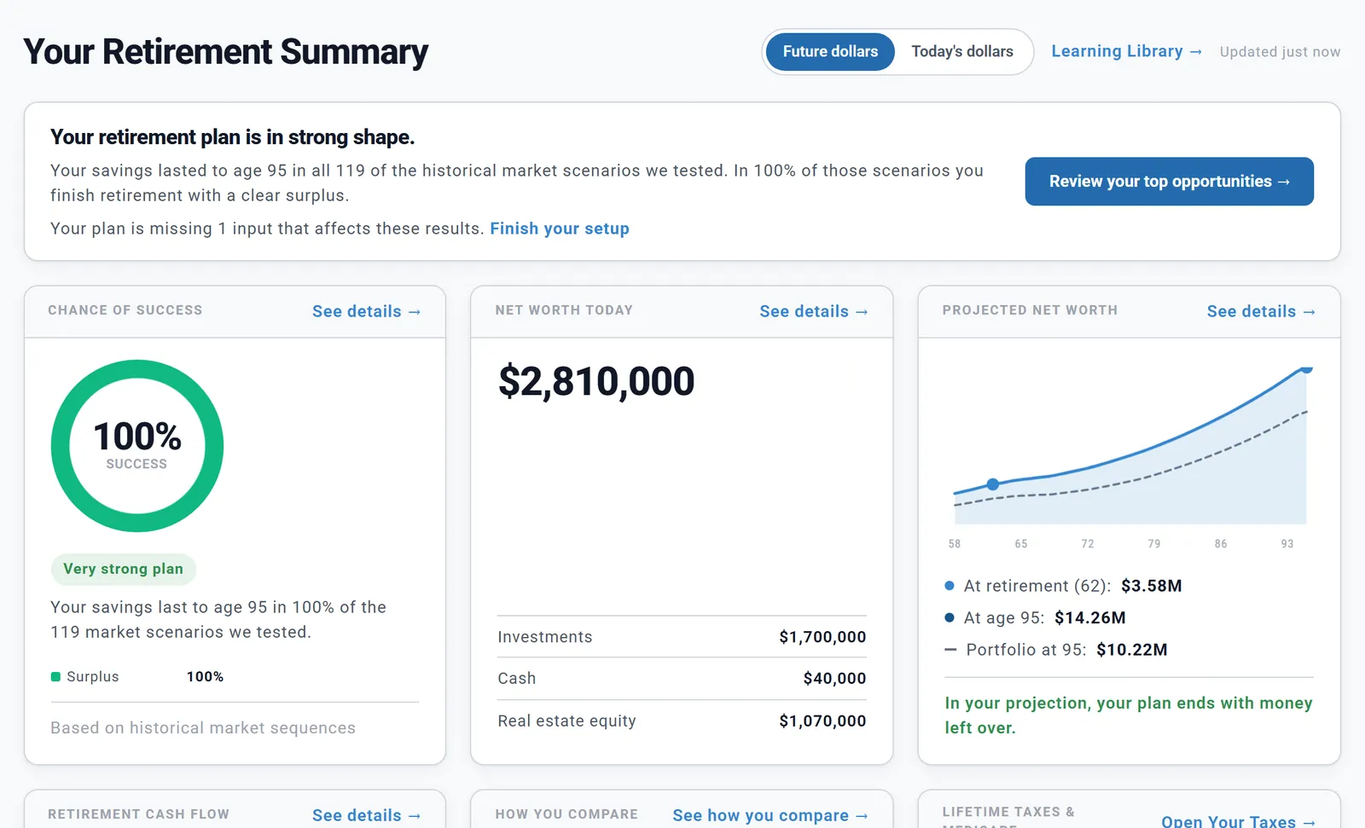Open the Finish your setup link

(560, 229)
